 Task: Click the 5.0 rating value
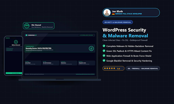click(x=118, y=69)
